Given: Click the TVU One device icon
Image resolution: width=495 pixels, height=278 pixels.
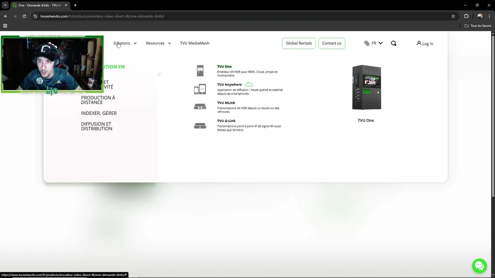Looking at the screenshot, I should click(x=200, y=71).
